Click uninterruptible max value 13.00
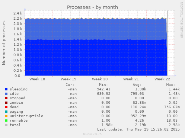 coord(172,116)
